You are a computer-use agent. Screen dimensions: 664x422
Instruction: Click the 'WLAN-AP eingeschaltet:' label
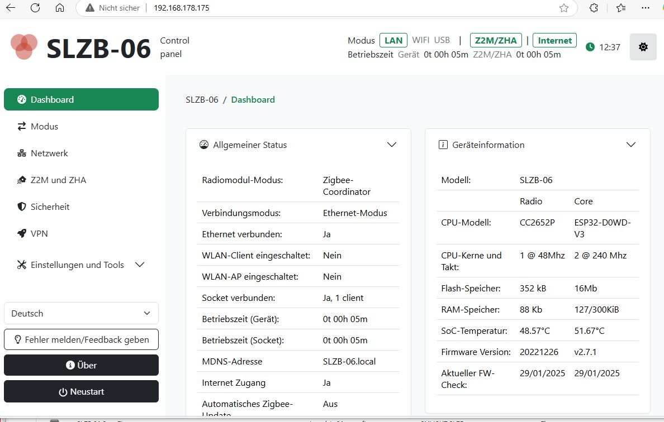250,276
